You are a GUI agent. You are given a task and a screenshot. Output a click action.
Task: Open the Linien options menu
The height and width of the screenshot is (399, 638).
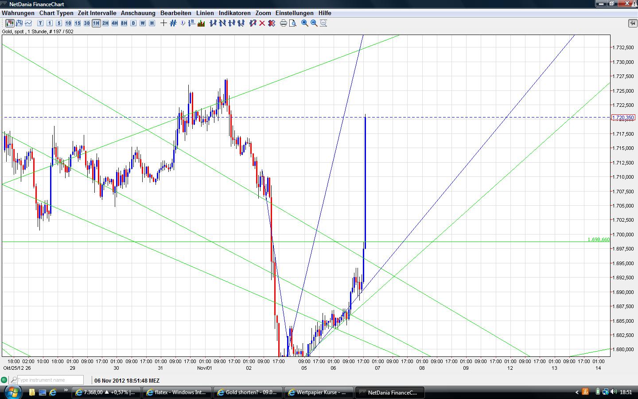coord(205,13)
